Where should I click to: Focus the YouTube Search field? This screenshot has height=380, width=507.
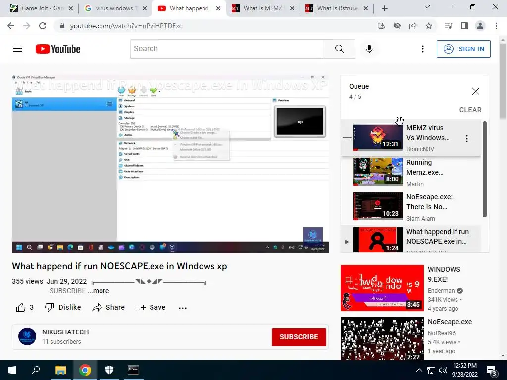[x=227, y=49]
